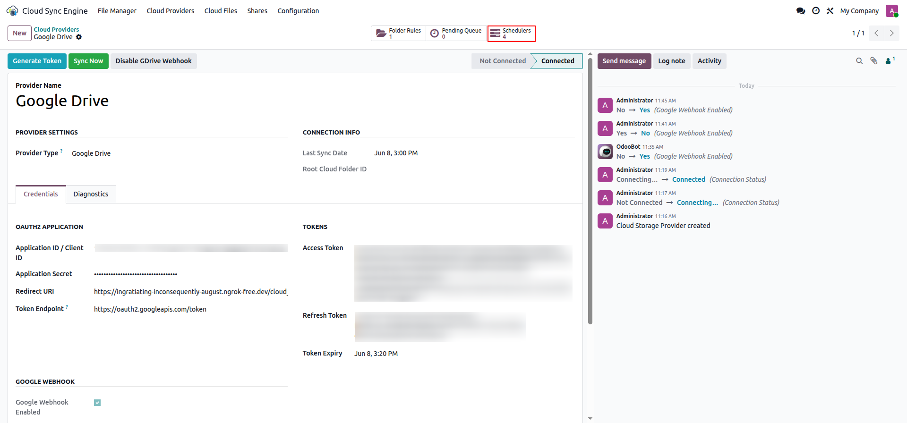Set status to Not Connected
This screenshot has width=907, height=423.
point(502,61)
